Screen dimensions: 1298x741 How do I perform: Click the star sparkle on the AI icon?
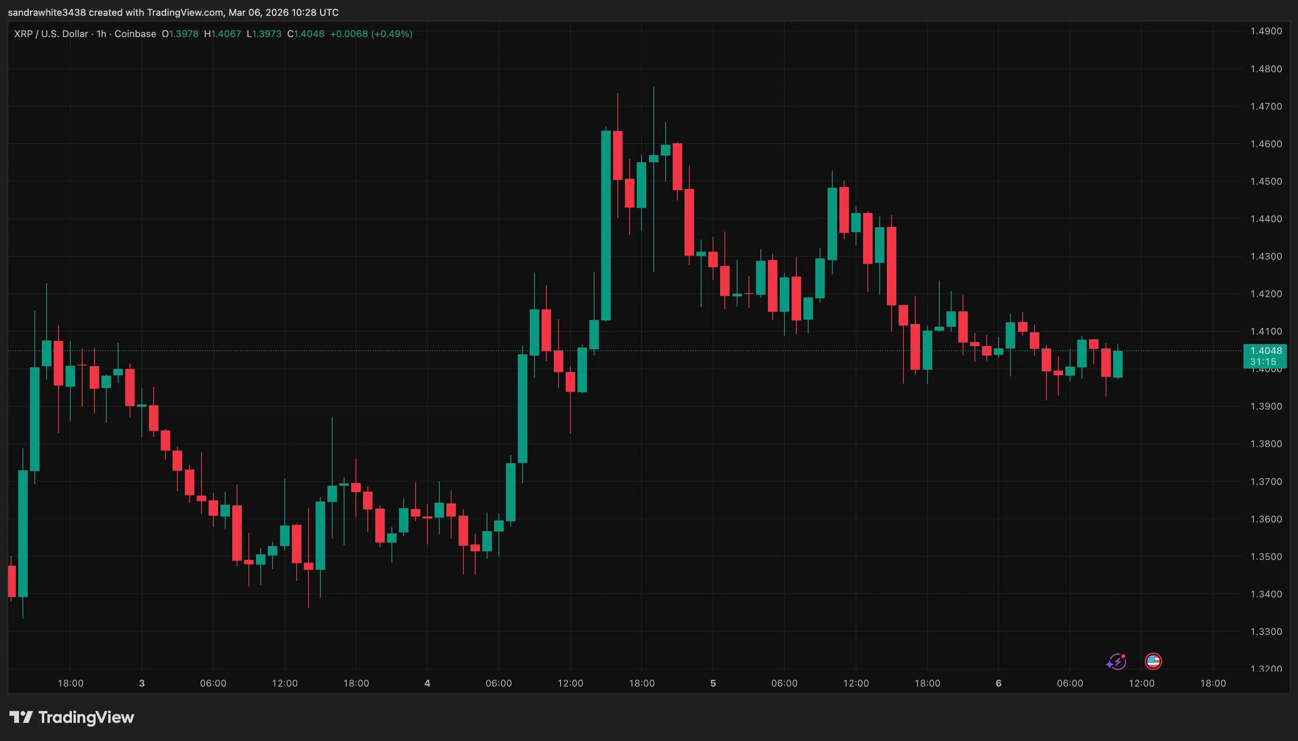(1110, 666)
